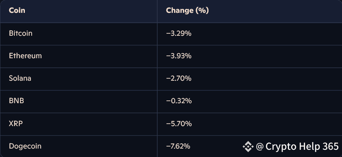Select the Solana row label
This screenshot has width=342, height=157.
20,78
